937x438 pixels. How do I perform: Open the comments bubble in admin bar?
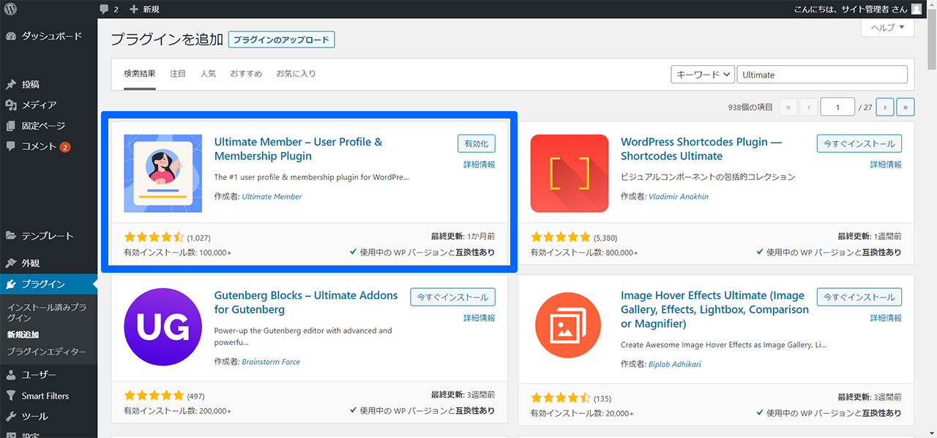click(x=108, y=9)
